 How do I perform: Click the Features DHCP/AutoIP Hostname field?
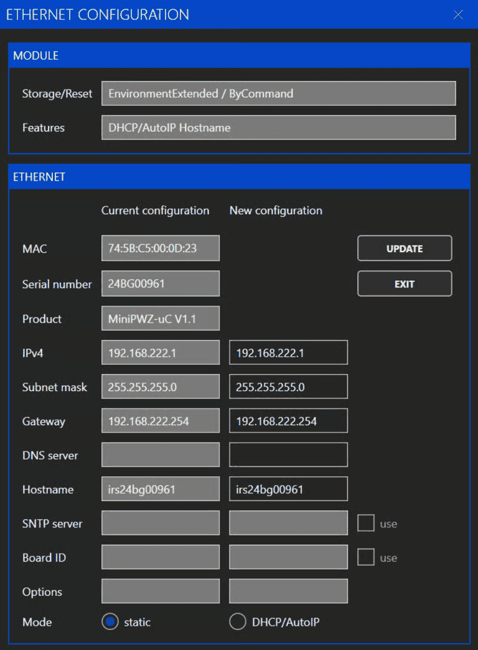point(279,127)
